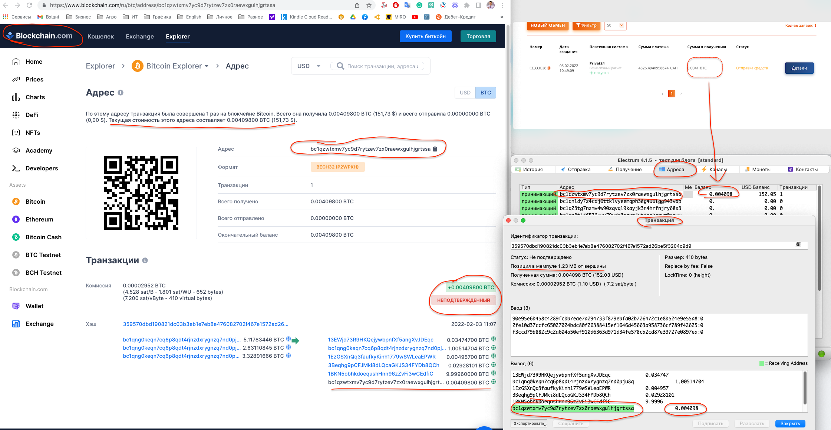Open the USD currency dropdown
The height and width of the screenshot is (430, 831).
[x=309, y=66]
